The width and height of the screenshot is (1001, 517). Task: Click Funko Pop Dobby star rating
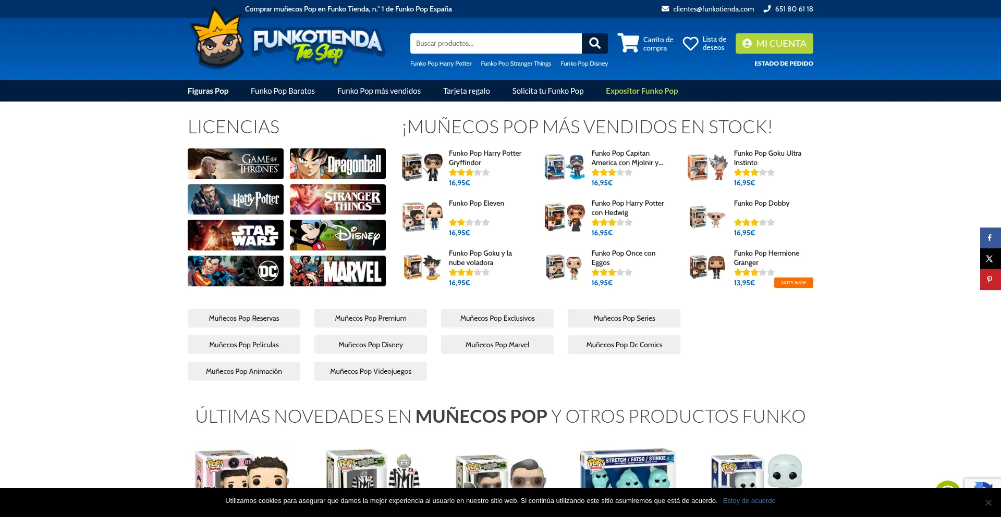pos(754,222)
